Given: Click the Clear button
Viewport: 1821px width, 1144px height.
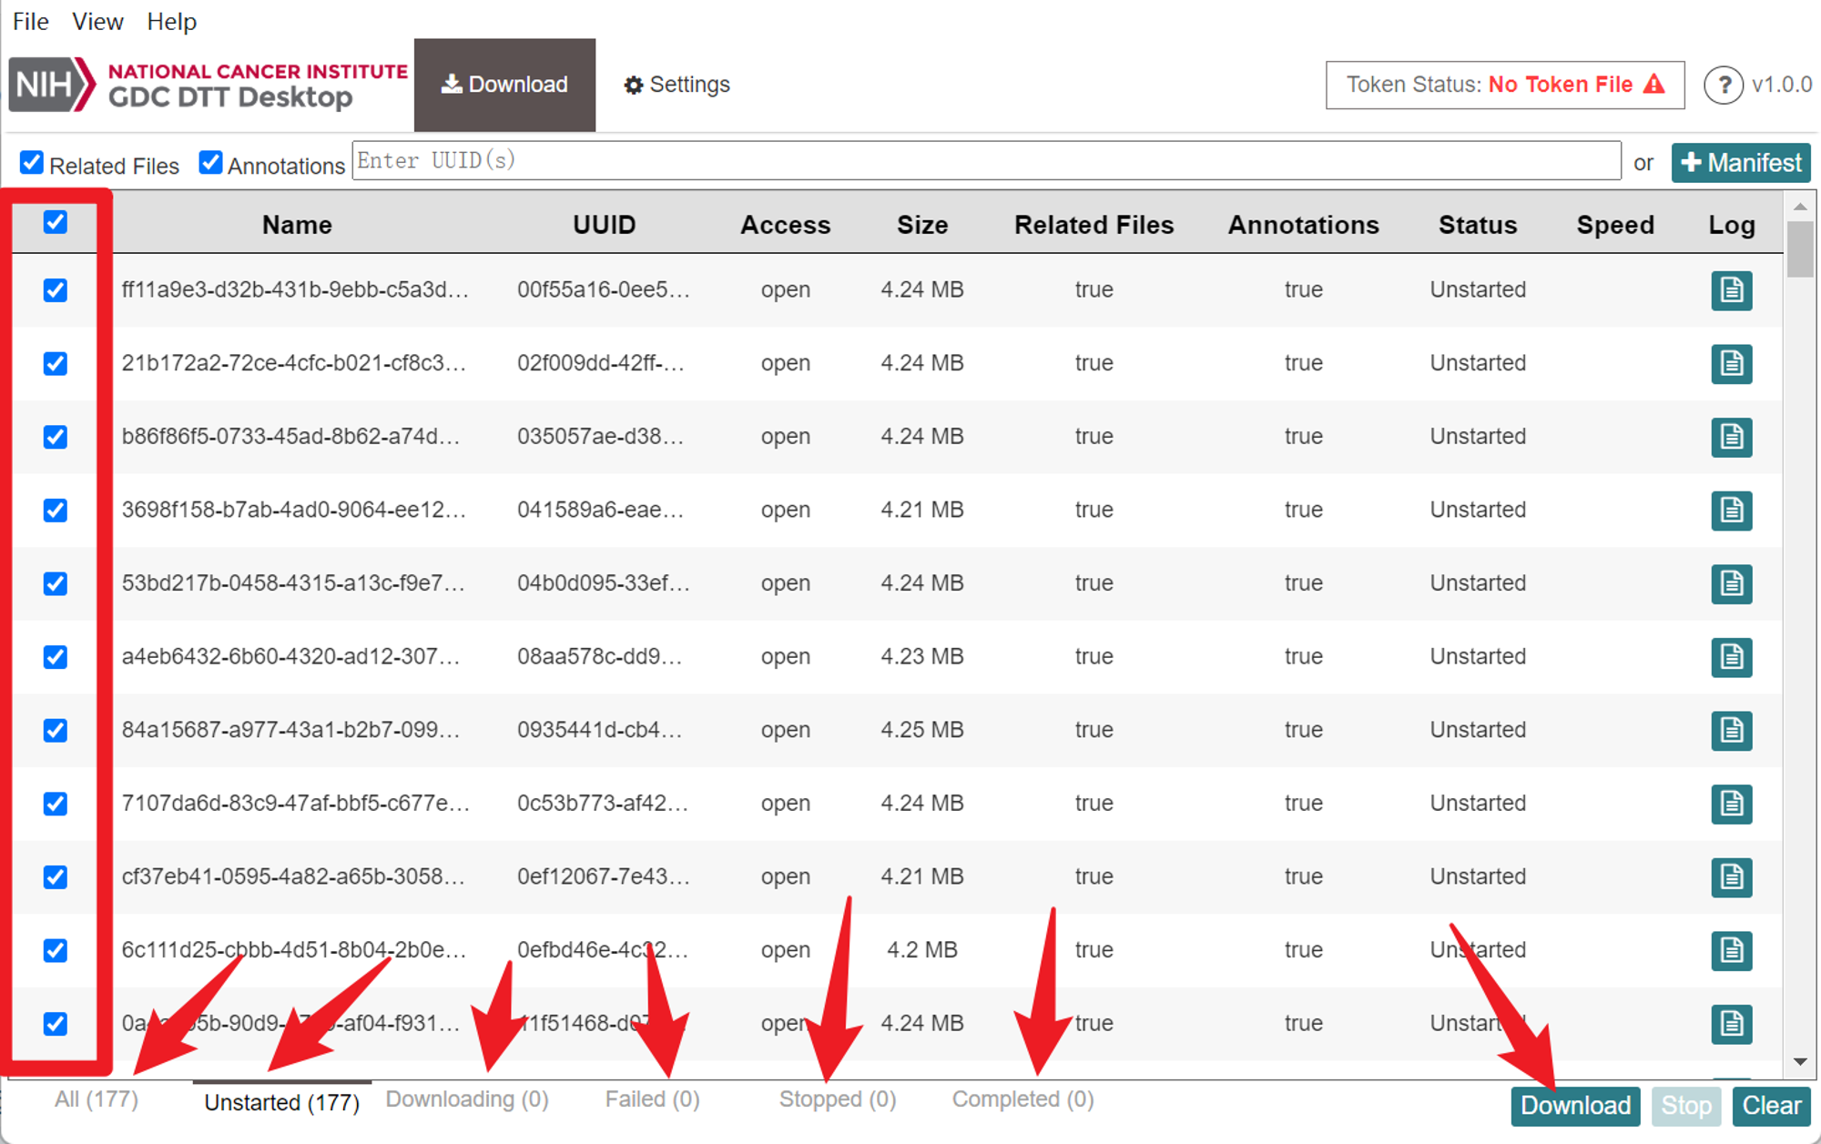Looking at the screenshot, I should (1771, 1106).
